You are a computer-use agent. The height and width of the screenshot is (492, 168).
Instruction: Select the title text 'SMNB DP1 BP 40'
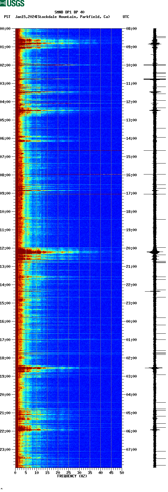pos(69,13)
